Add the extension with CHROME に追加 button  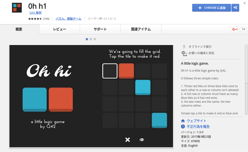(x=212, y=8)
